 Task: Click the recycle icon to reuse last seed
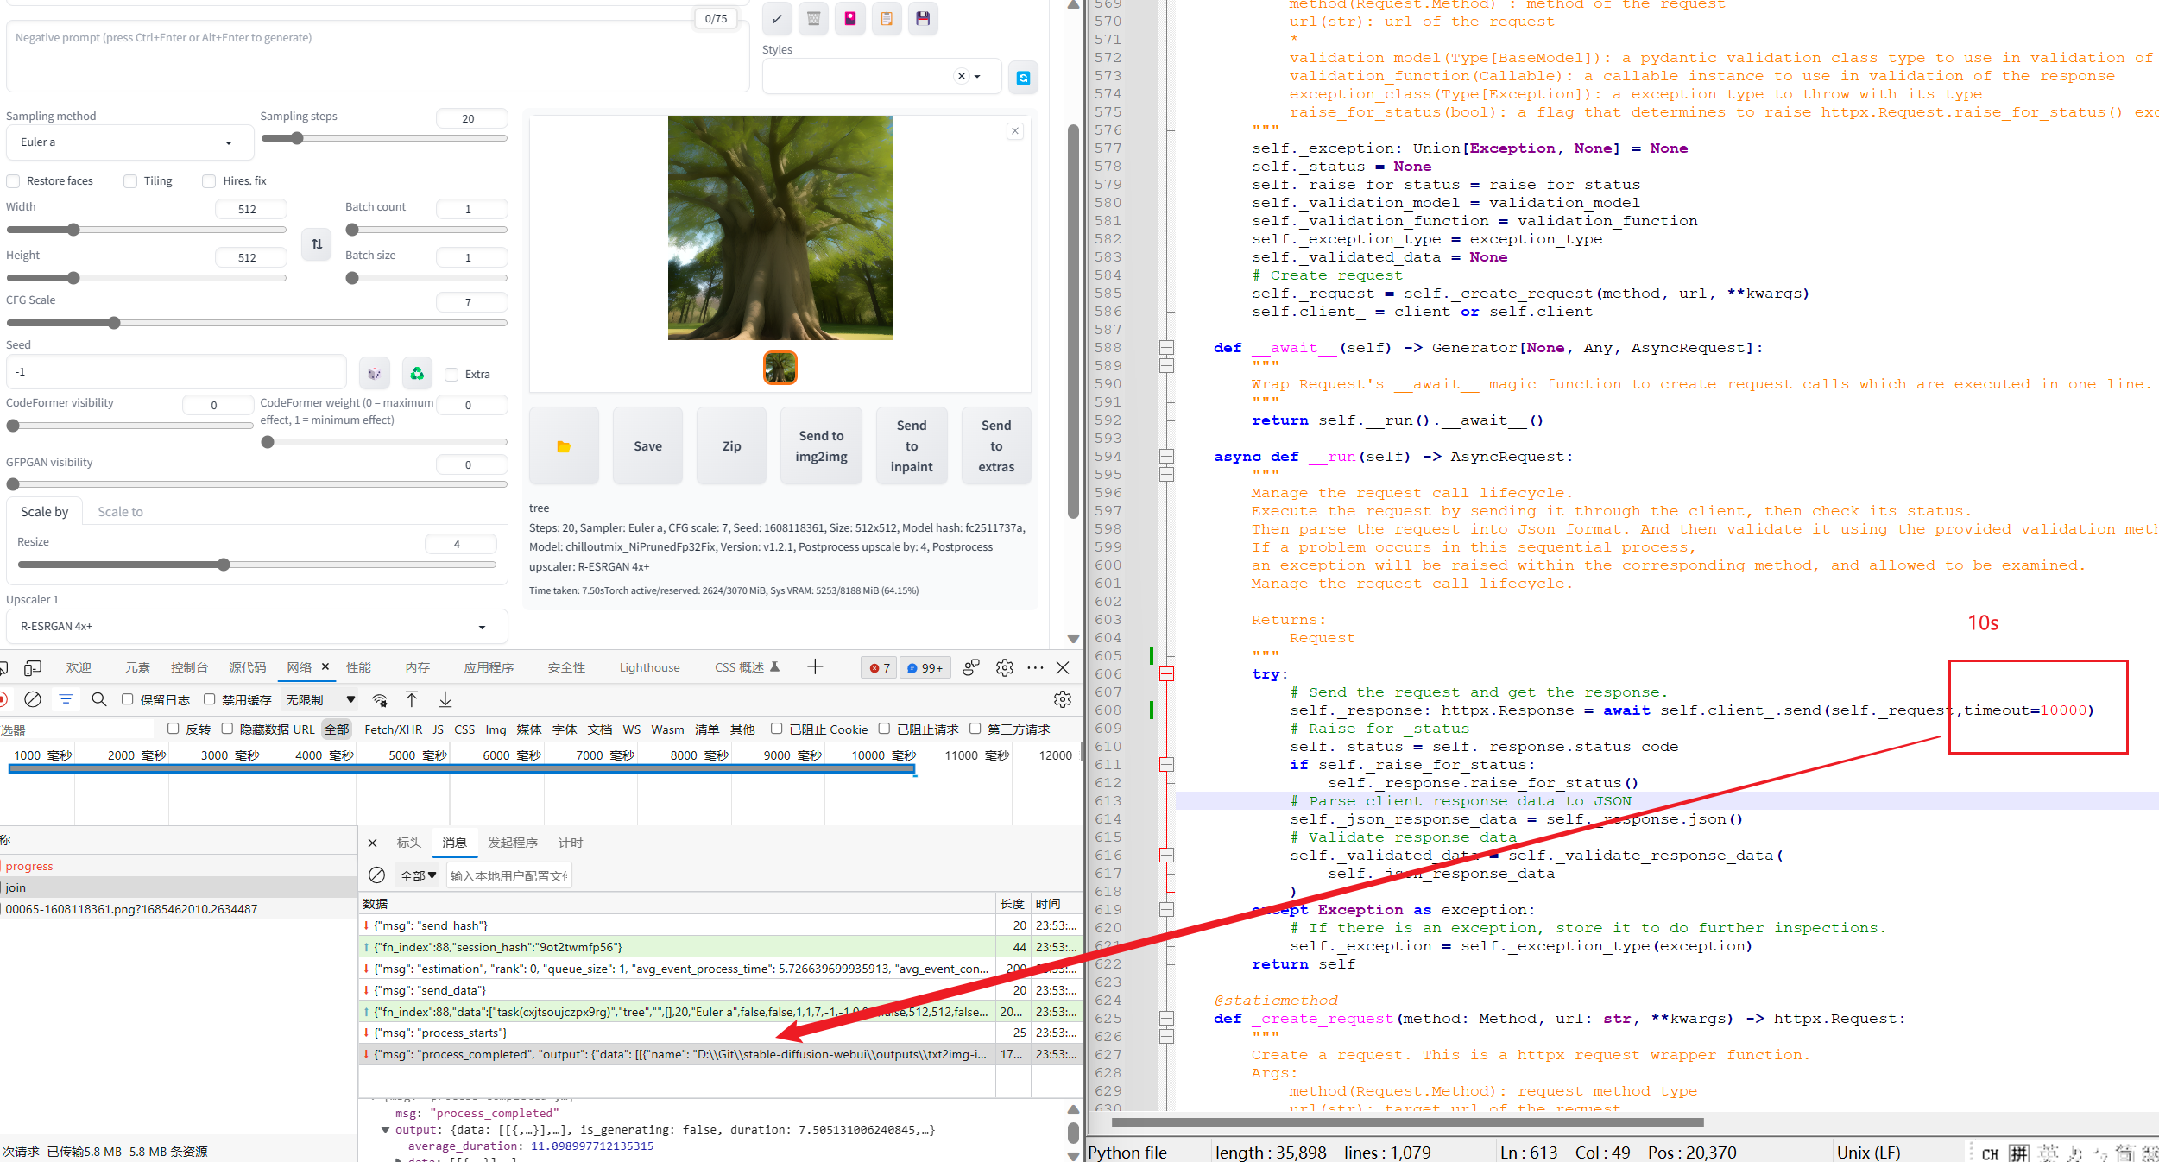click(417, 372)
